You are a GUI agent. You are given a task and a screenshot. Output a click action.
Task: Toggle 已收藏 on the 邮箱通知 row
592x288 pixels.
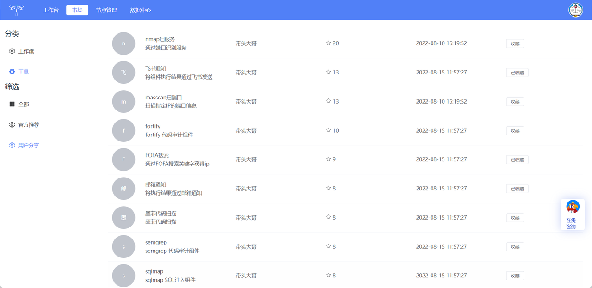click(x=517, y=189)
